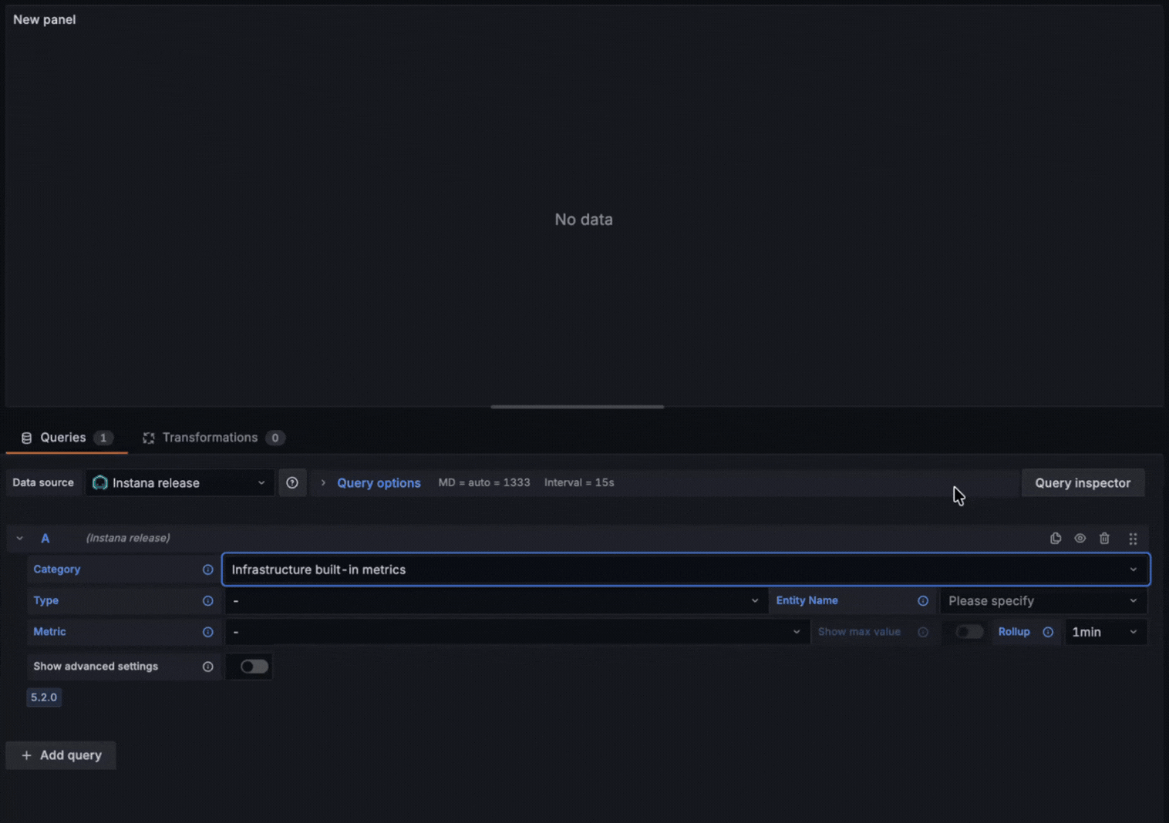The width and height of the screenshot is (1169, 823).
Task: Show info for advanced settings
Action: (207, 667)
